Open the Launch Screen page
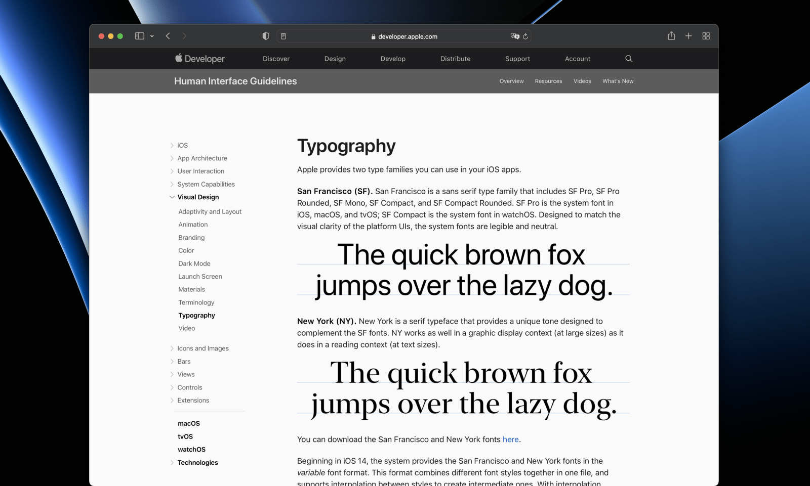Image resolution: width=810 pixels, height=486 pixels. point(200,277)
